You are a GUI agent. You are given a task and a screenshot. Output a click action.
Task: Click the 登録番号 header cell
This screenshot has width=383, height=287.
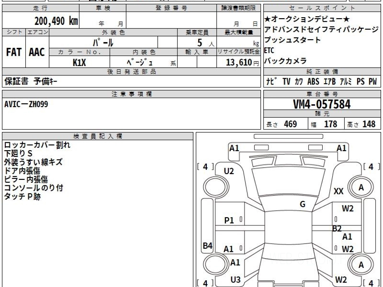click(x=171, y=8)
